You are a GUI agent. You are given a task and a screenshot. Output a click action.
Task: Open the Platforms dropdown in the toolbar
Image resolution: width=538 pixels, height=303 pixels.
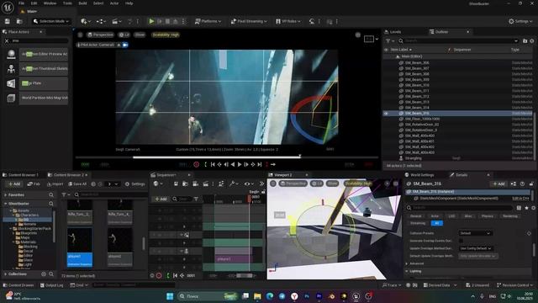click(208, 21)
